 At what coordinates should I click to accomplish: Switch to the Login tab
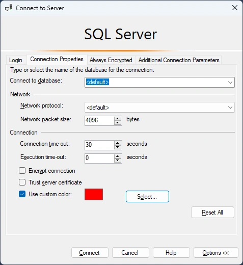pos(16,60)
